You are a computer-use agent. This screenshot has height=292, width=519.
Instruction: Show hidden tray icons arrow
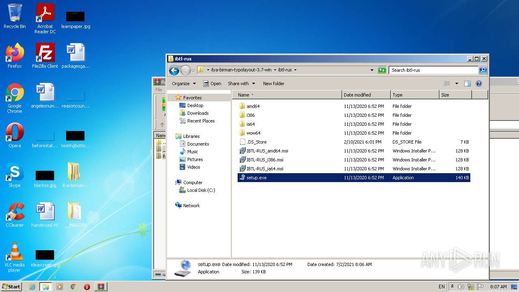coord(452,287)
